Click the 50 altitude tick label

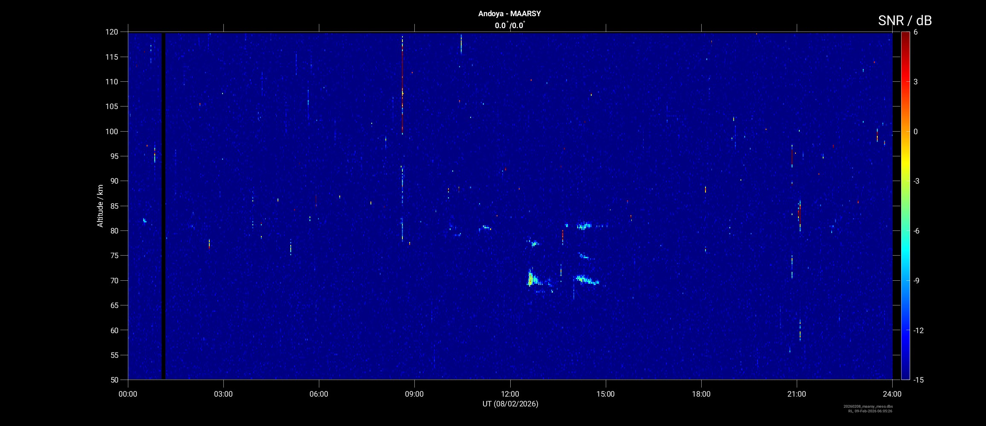click(113, 380)
